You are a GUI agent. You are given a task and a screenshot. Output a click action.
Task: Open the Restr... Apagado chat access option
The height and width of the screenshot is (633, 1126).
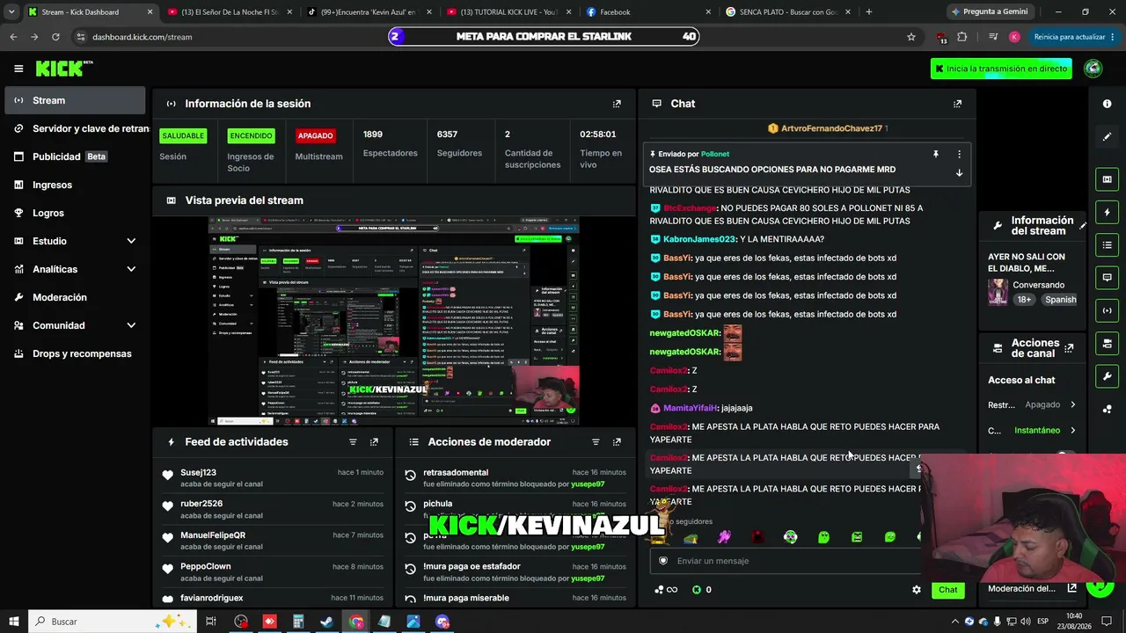(x=1032, y=405)
